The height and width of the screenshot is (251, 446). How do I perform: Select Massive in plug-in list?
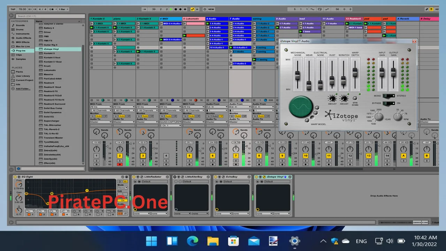pyautogui.click(x=48, y=74)
